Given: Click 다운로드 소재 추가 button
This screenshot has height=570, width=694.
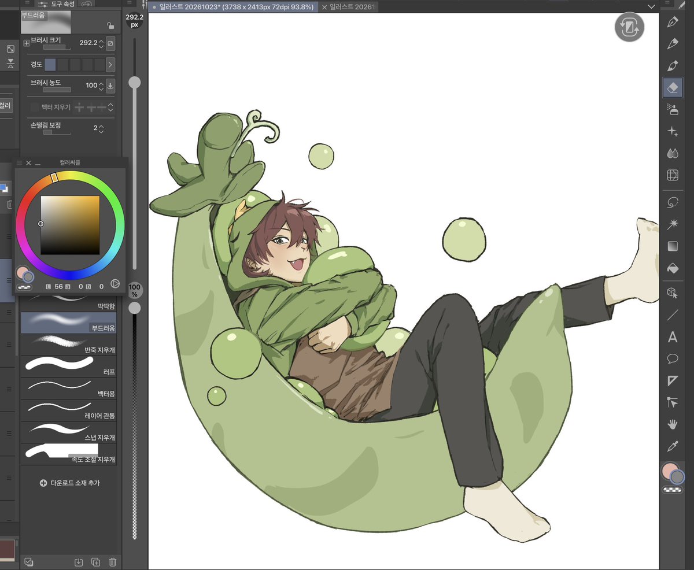Looking at the screenshot, I should [x=69, y=483].
